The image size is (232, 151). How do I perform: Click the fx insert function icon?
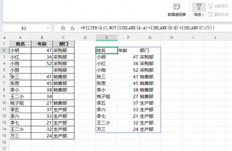click(x=72, y=28)
